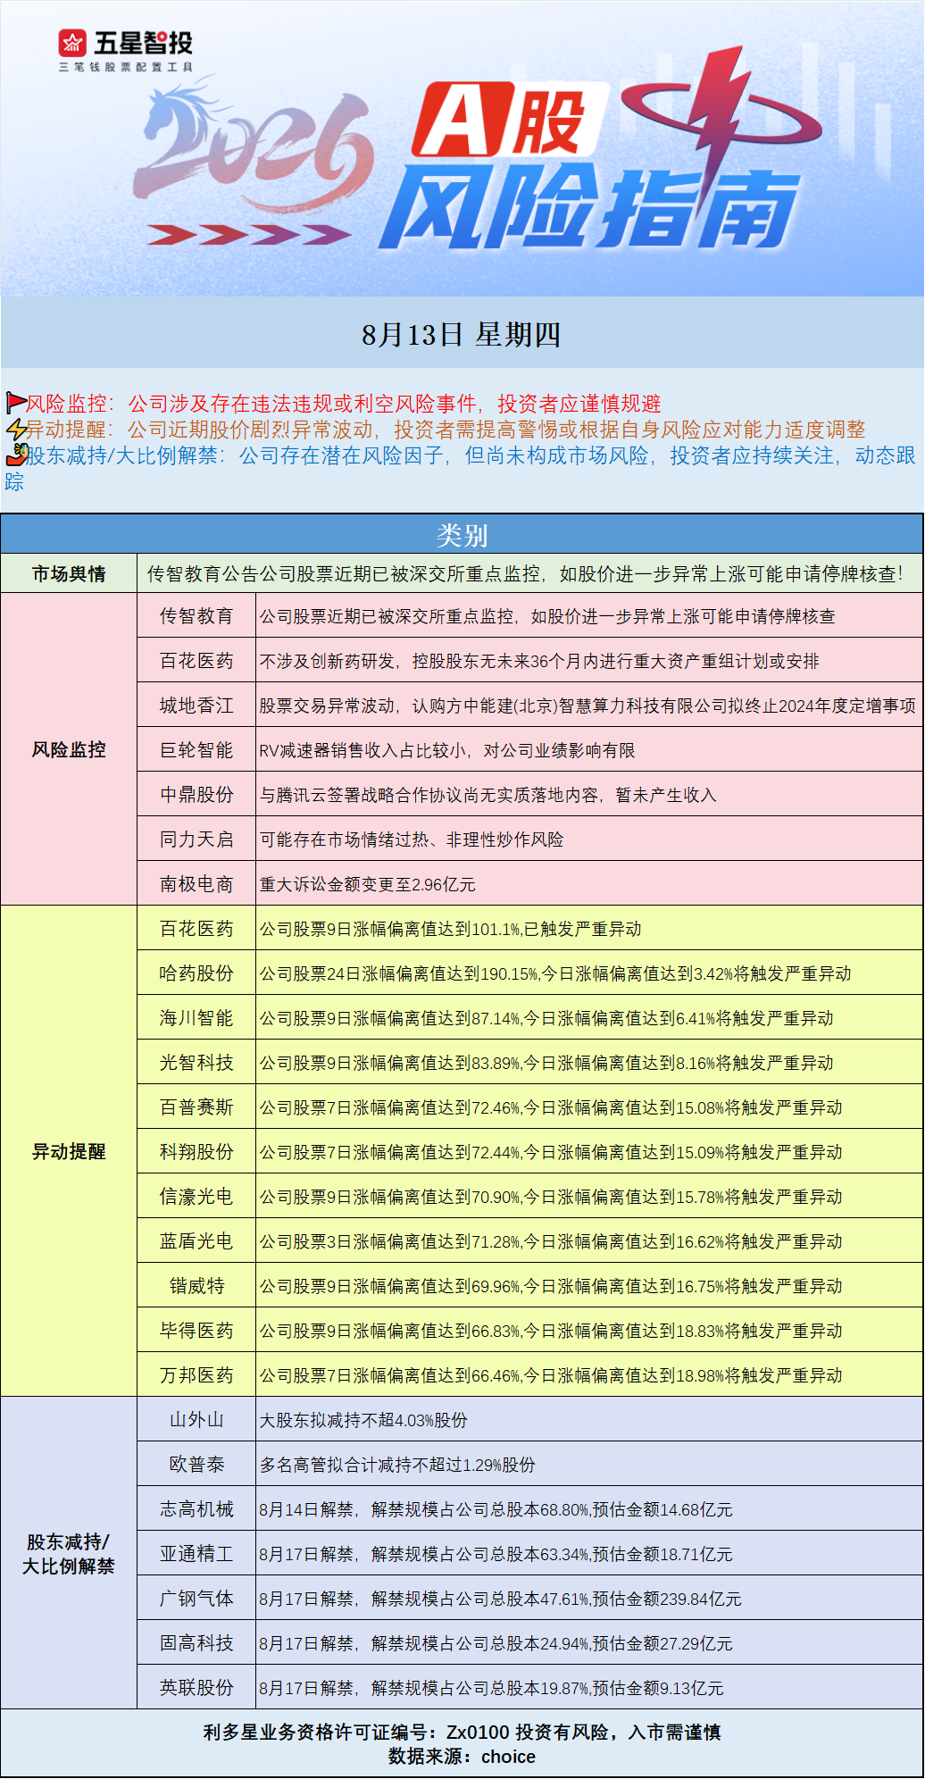Image resolution: width=925 pixels, height=1779 pixels.
Task: Click the 英联股份 stock name
Action: pos(196,1687)
